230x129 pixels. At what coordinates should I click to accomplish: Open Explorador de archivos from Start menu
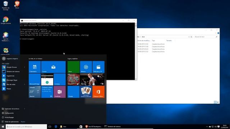click(x=12, y=109)
